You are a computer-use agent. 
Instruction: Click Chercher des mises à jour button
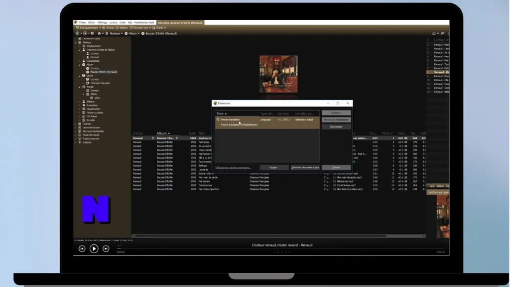tap(305, 167)
